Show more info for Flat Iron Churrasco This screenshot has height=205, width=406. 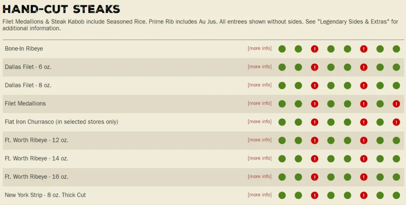pyautogui.click(x=260, y=122)
